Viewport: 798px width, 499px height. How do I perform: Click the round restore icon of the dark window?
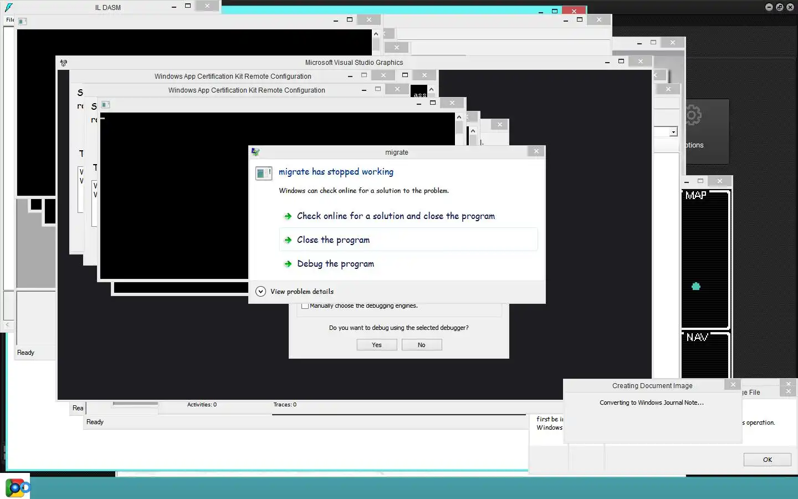click(779, 7)
